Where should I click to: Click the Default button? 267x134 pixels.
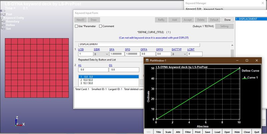click(214, 20)
